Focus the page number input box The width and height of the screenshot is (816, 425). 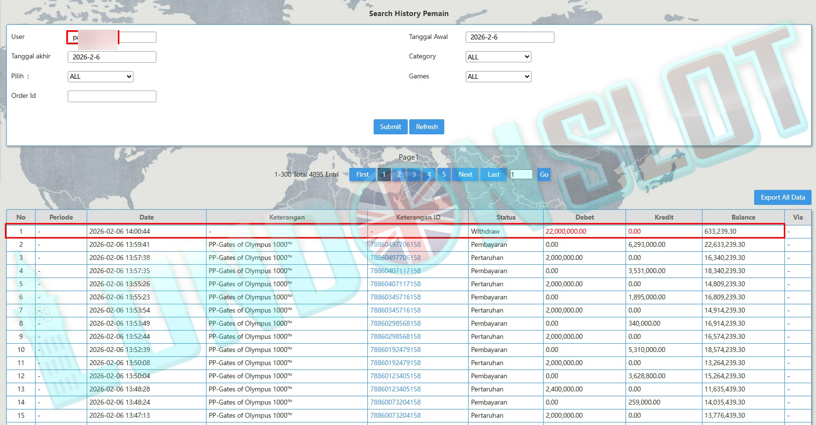point(521,174)
